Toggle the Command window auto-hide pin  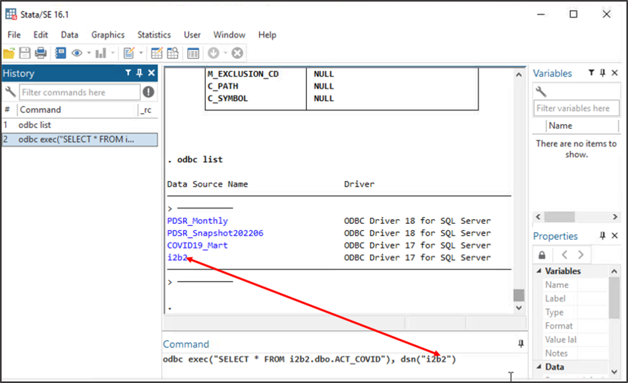click(x=521, y=344)
